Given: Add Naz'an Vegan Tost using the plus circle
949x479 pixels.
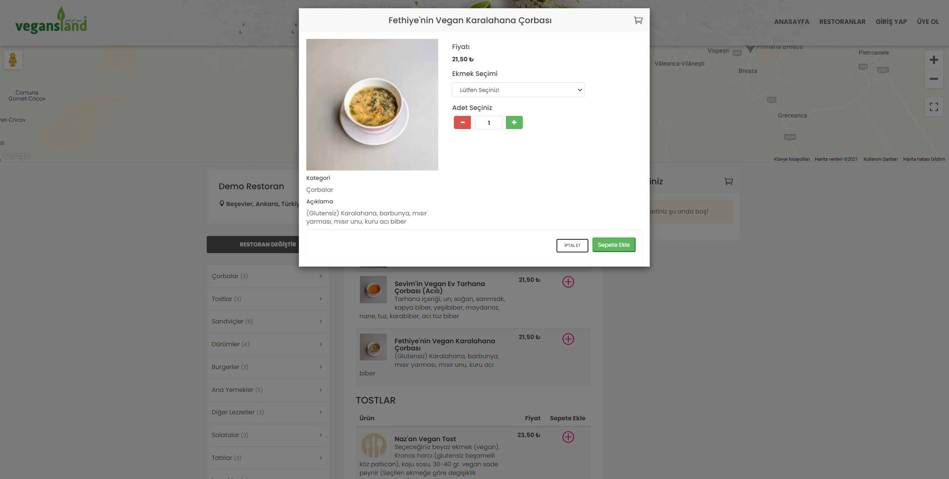Looking at the screenshot, I should [568, 437].
